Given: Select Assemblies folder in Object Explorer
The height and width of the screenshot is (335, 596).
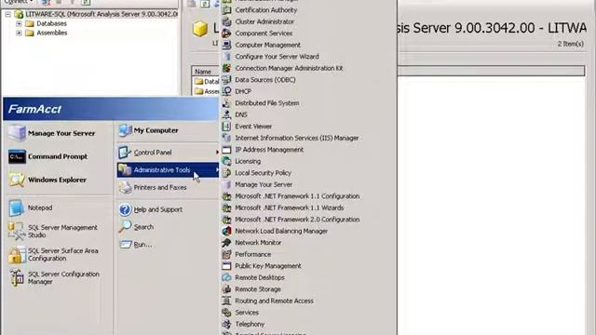Looking at the screenshot, I should pos(52,33).
